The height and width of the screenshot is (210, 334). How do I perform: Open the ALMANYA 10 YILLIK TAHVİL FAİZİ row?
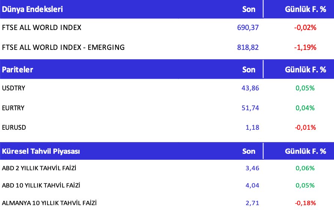pos(49,203)
